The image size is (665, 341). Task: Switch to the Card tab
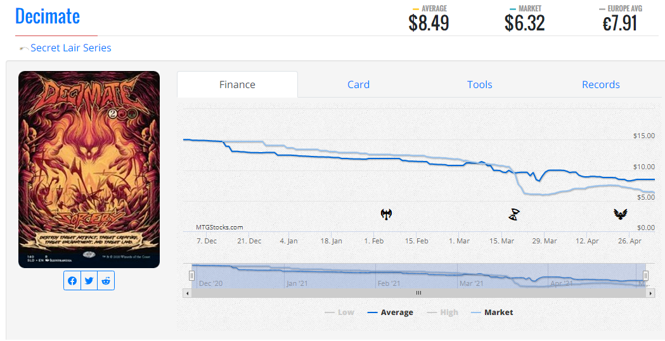358,84
